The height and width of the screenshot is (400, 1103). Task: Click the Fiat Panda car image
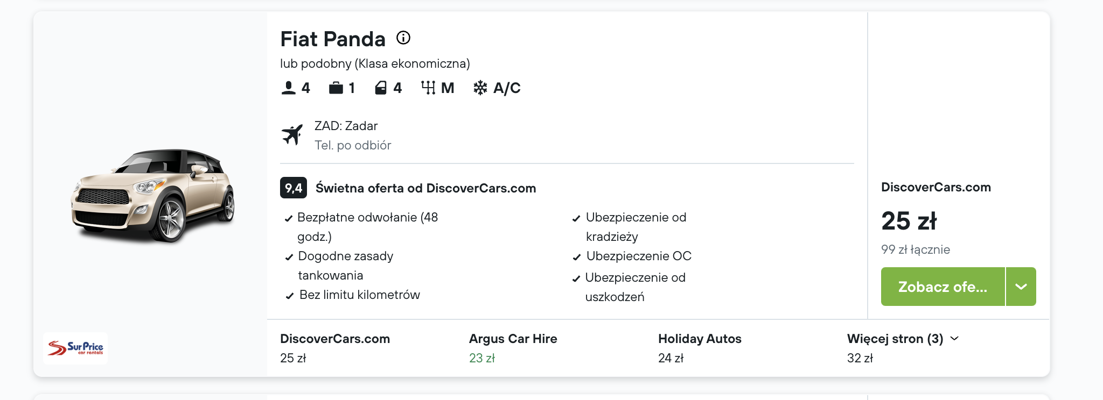click(x=153, y=196)
